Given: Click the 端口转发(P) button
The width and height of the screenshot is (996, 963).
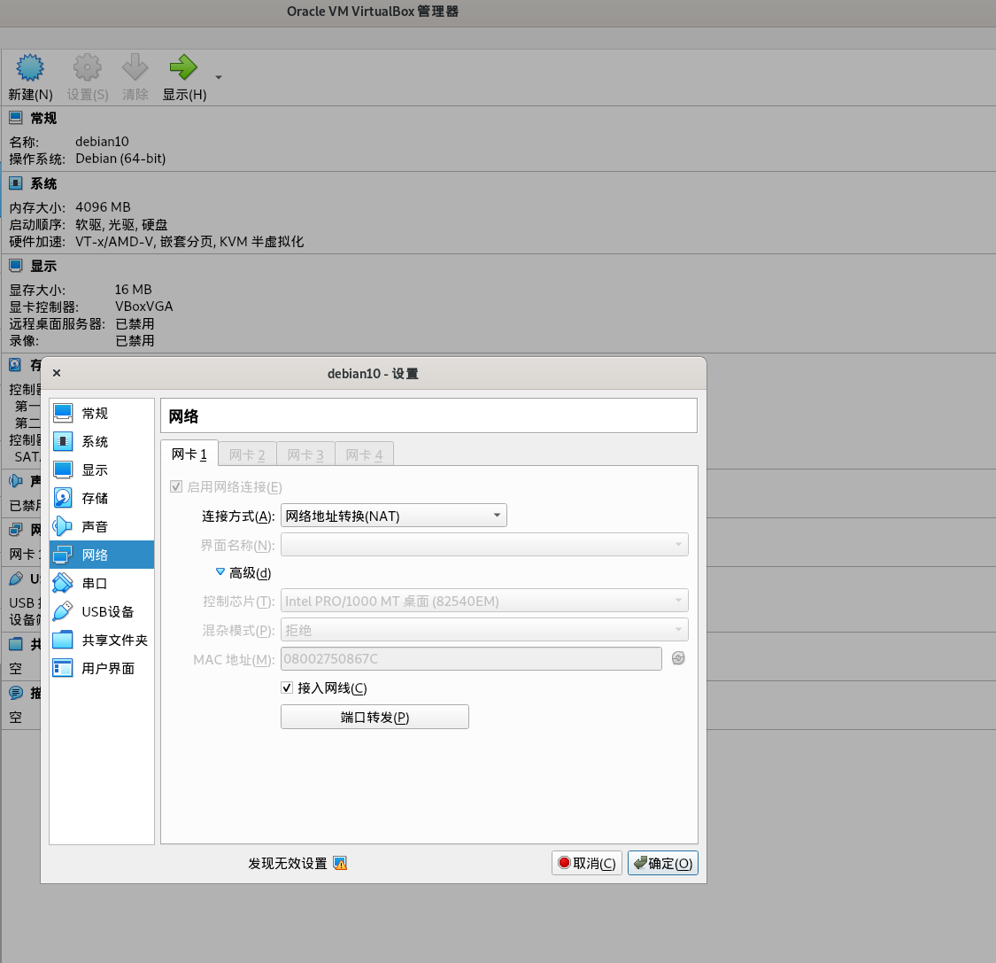Looking at the screenshot, I should [374, 717].
